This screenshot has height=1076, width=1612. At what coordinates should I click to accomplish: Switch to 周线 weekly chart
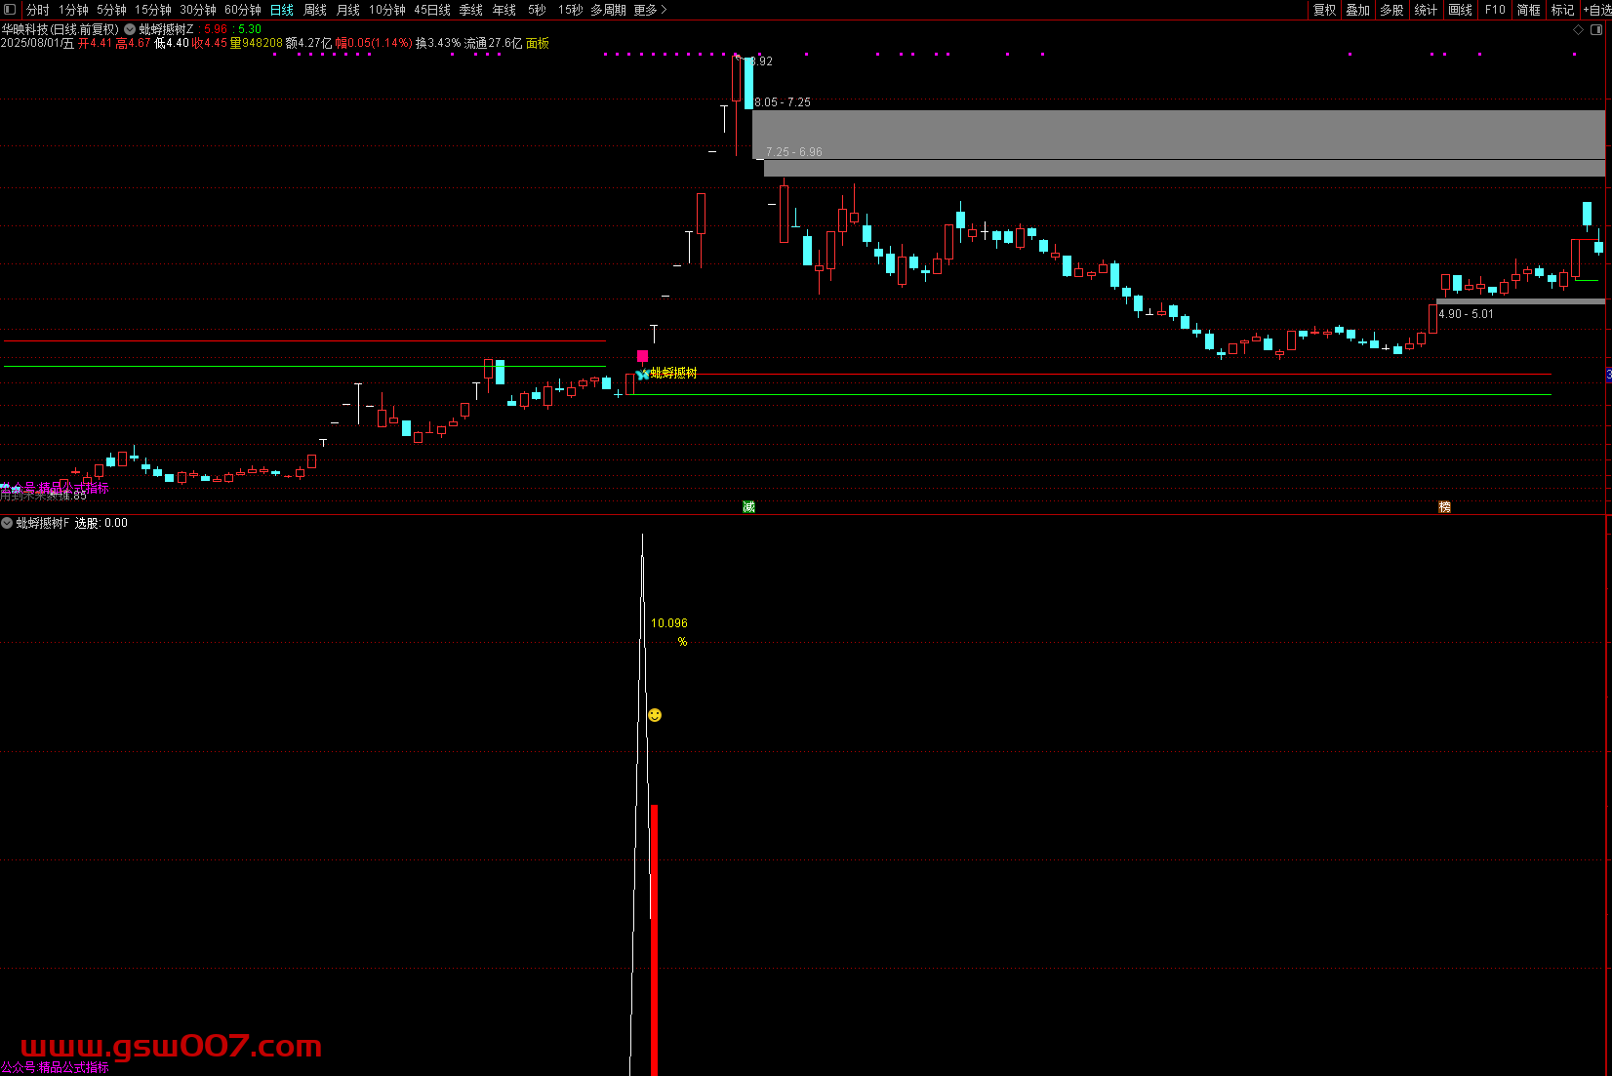click(315, 10)
